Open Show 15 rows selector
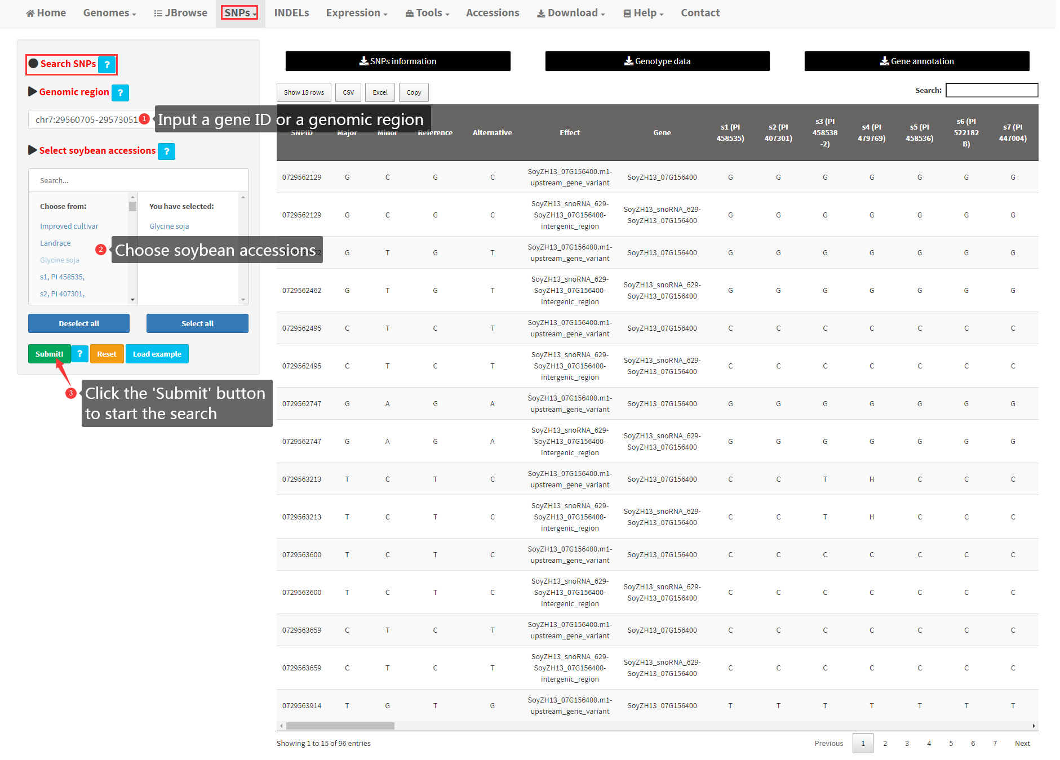Image resolution: width=1060 pixels, height=760 pixels. (304, 92)
